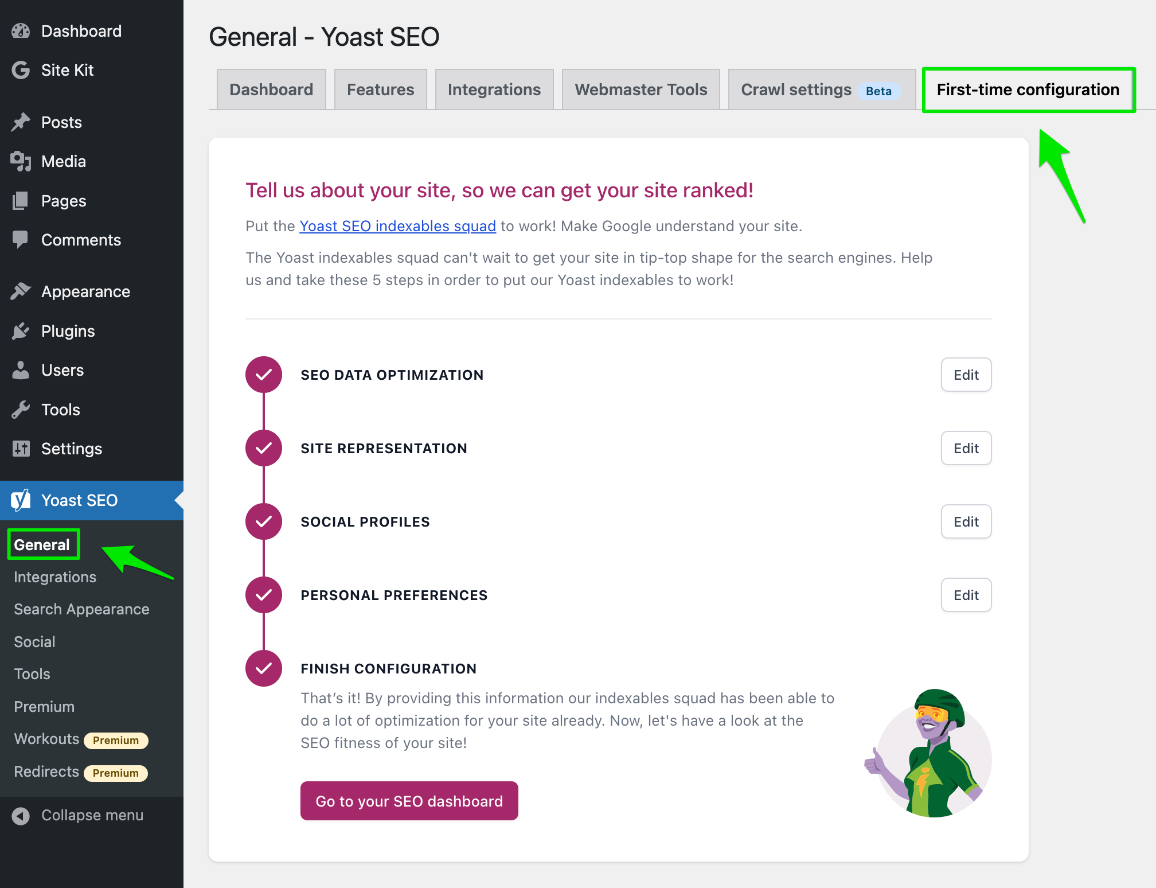Screen dimensions: 1156x888
Task: Switch to the Features tab
Action: point(380,89)
